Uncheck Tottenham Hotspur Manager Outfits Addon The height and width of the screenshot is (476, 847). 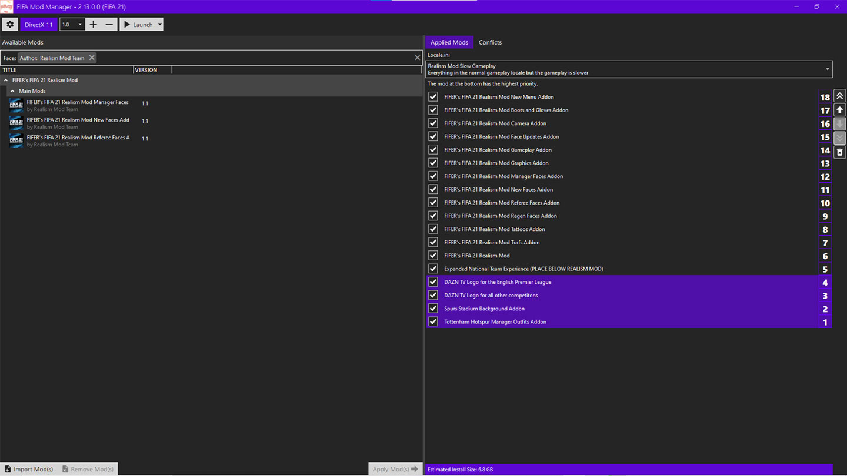(x=433, y=321)
